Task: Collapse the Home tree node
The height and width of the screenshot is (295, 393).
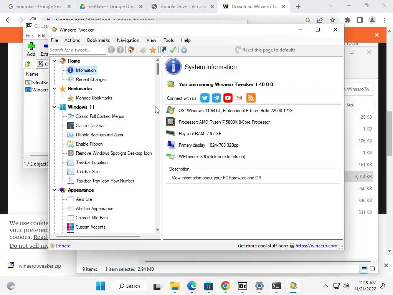Action: coord(54,61)
